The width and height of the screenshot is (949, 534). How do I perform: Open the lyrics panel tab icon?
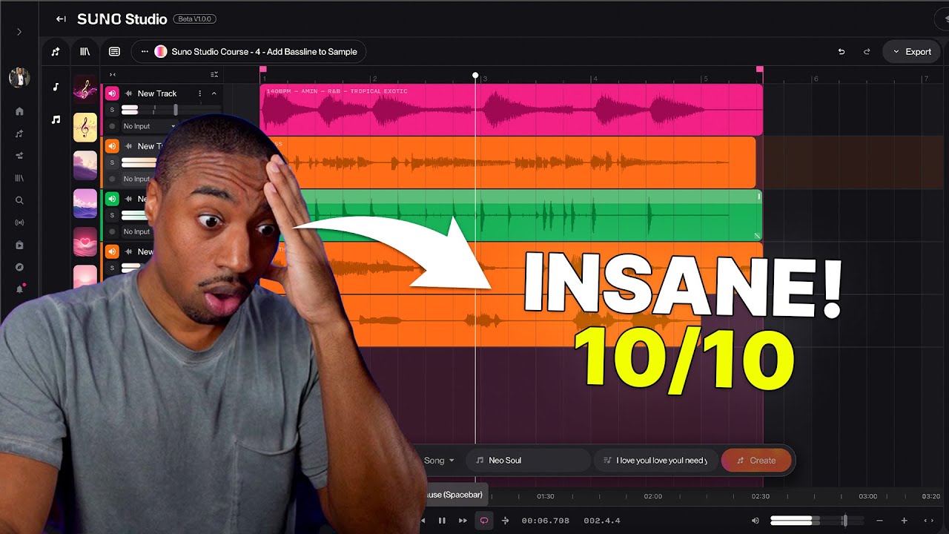114,52
